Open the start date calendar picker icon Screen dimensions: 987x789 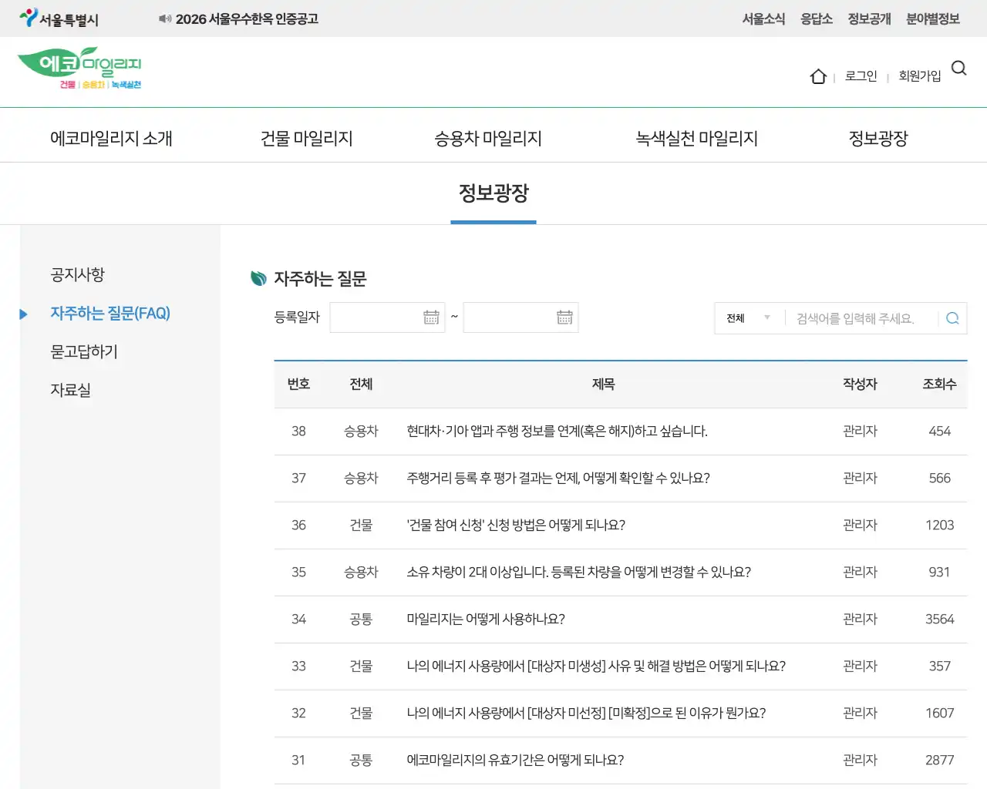[431, 317]
